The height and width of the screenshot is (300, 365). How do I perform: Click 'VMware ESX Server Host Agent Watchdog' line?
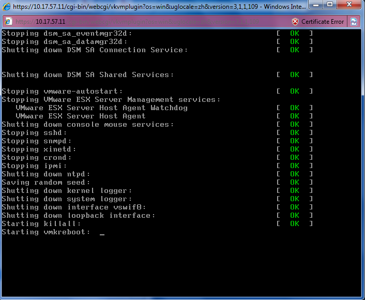[x=101, y=108]
